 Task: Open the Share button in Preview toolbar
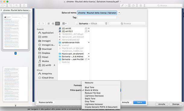[24, 5]
